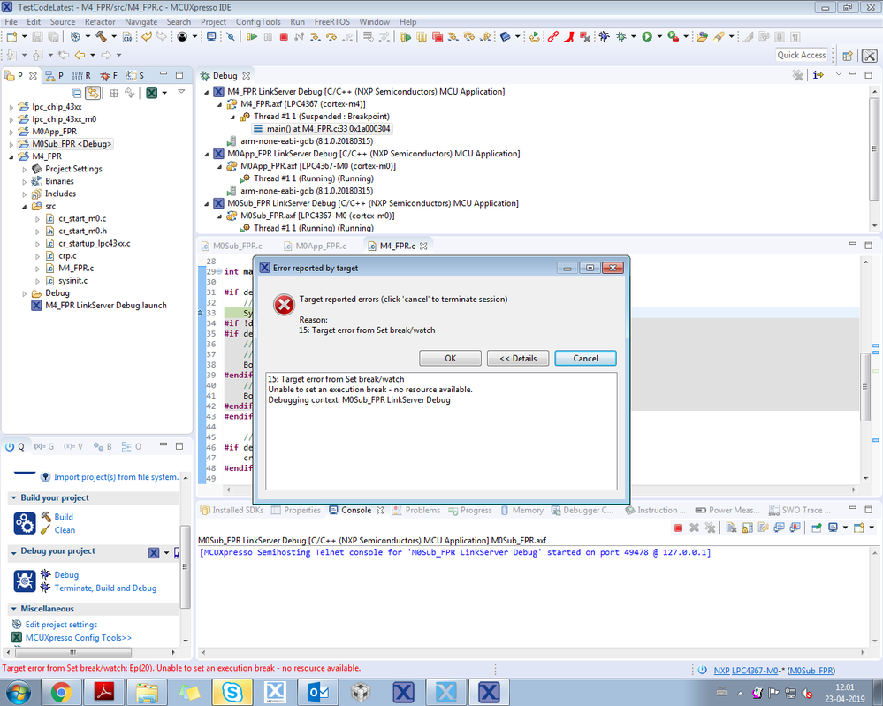Click the Resume all debug sessions icon
This screenshot has width=883, height=706.
[406, 36]
